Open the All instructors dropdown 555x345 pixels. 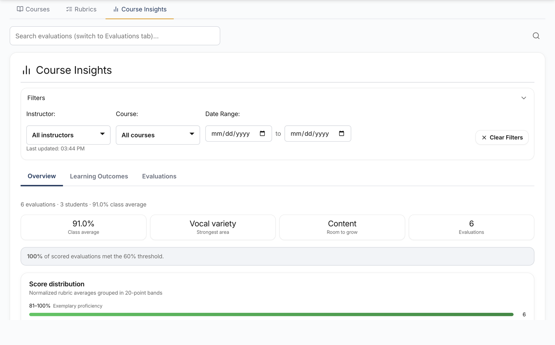point(68,135)
